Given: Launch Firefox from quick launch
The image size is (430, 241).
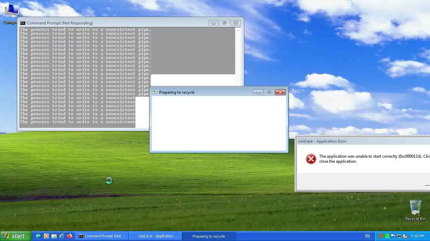Looking at the screenshot, I should (x=70, y=236).
